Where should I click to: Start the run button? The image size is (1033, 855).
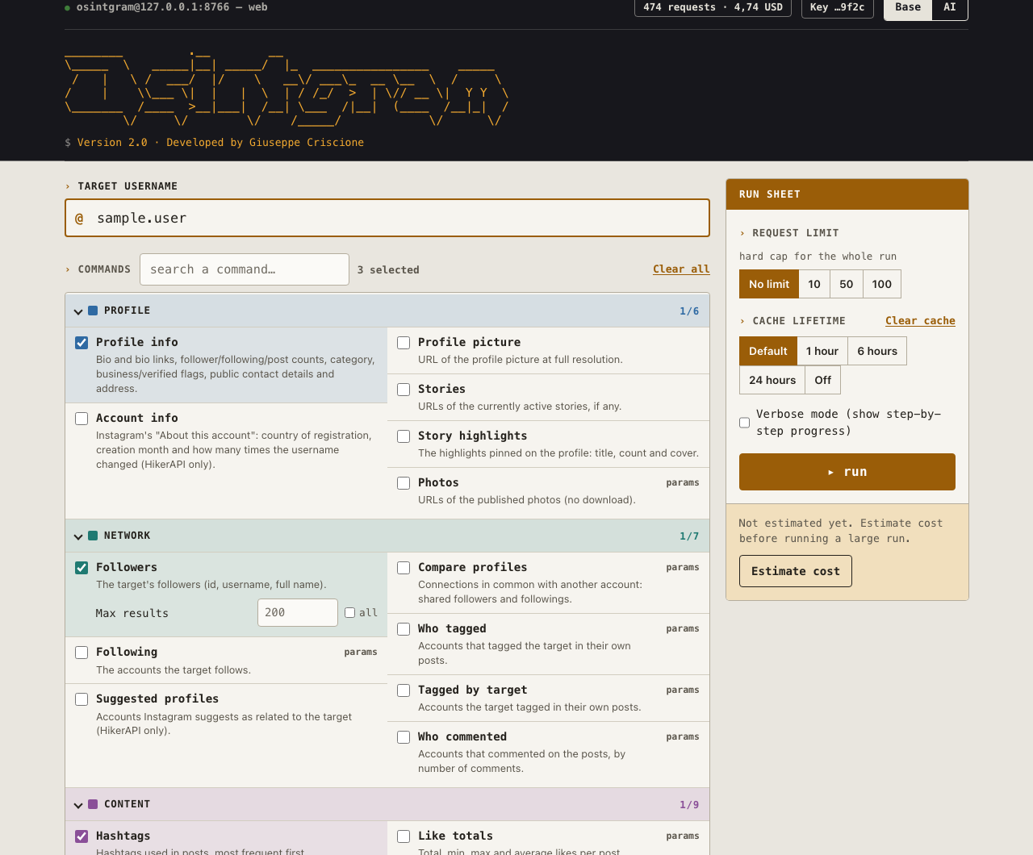[x=847, y=472]
